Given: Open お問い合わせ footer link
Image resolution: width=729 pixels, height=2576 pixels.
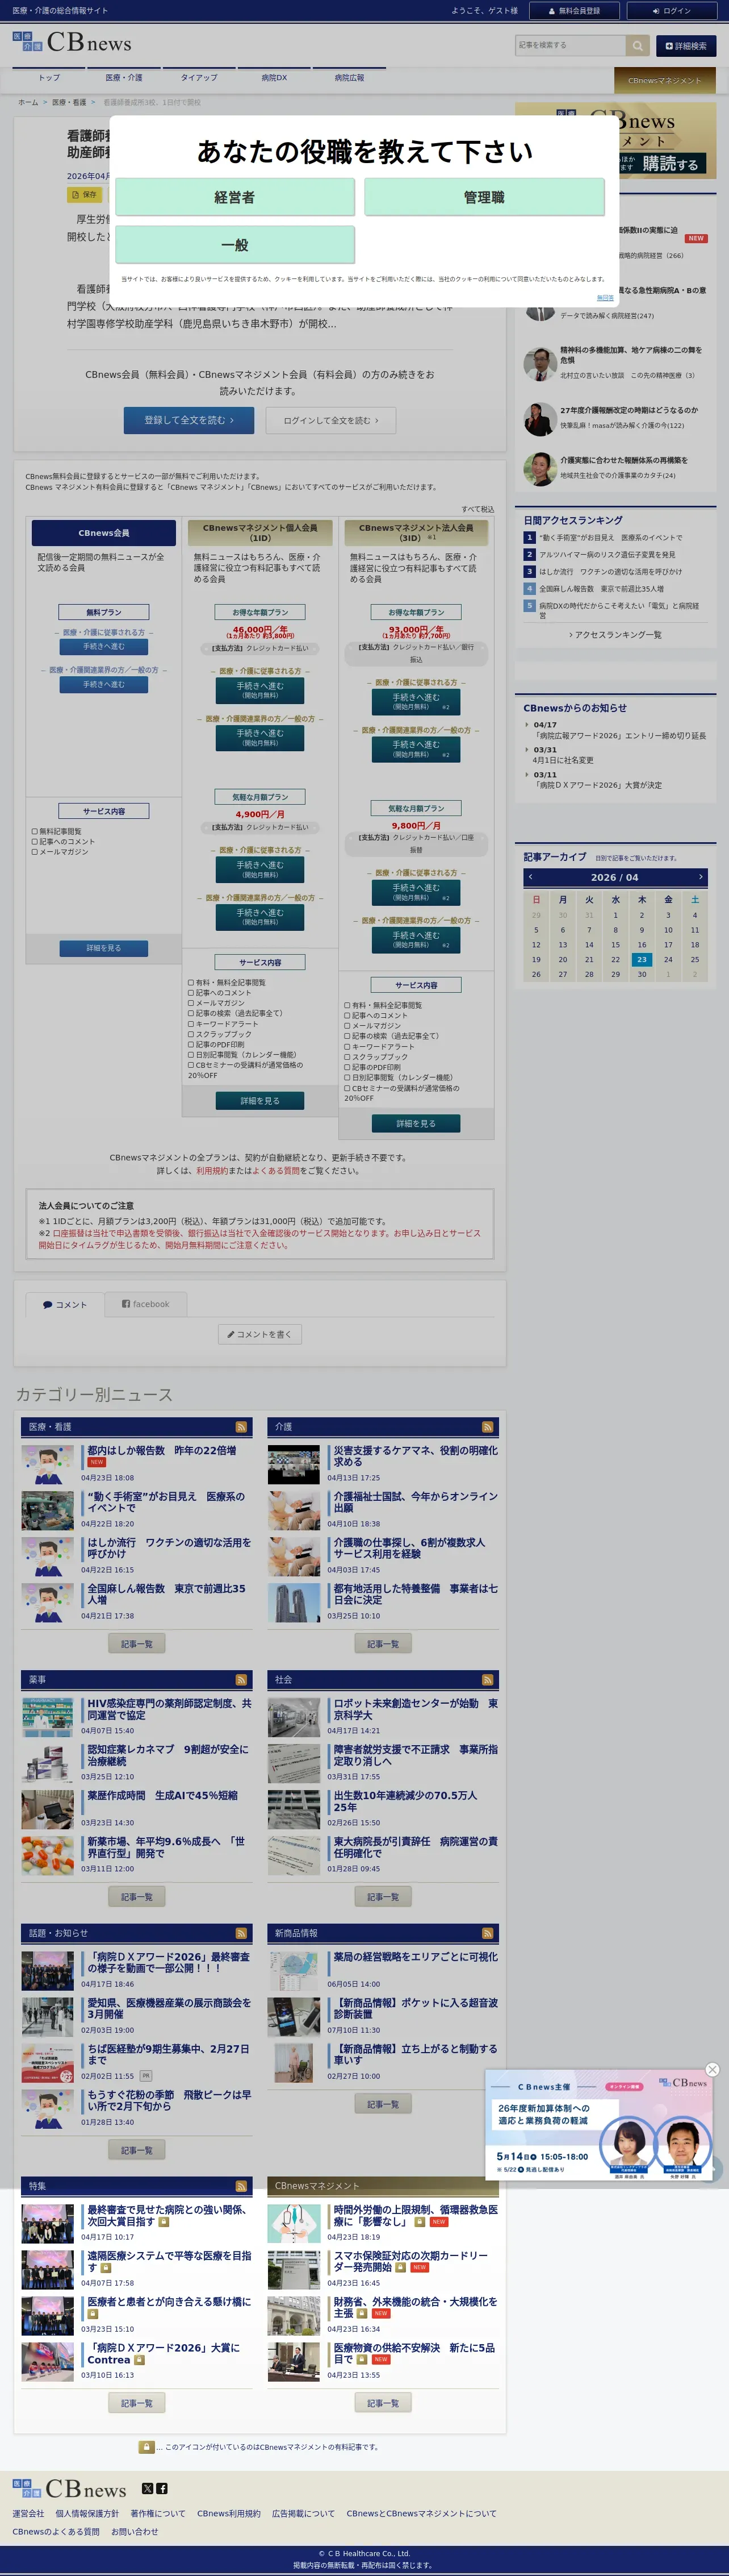Looking at the screenshot, I should click(x=135, y=2532).
